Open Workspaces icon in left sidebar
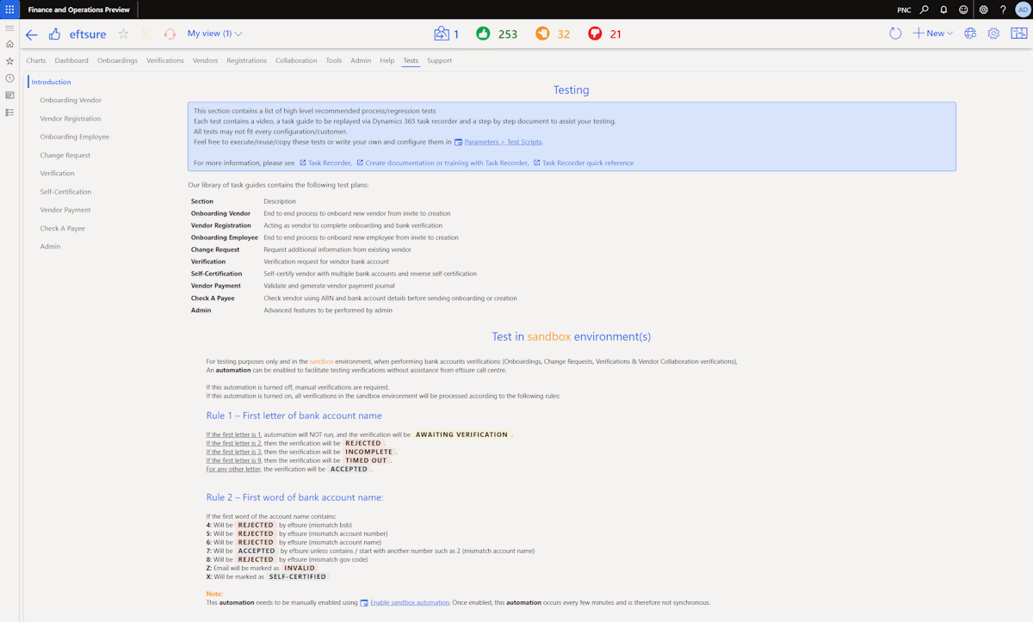Viewport: 1033px width, 622px height. pyautogui.click(x=9, y=95)
